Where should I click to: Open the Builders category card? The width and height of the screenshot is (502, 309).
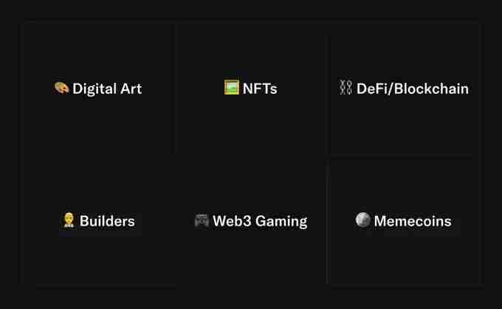tap(98, 251)
